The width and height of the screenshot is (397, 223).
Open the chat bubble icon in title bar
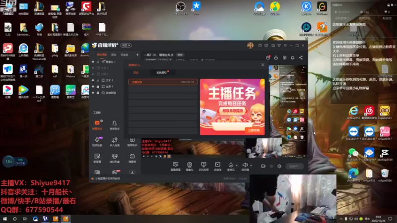coord(266,46)
